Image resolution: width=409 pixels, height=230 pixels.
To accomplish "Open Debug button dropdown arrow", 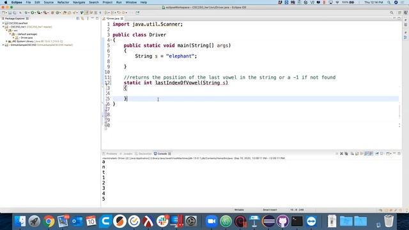I will [29, 13].
